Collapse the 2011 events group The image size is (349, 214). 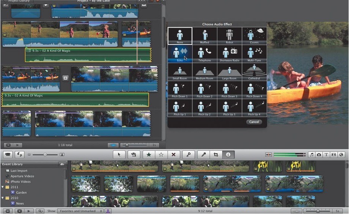(x=3, y=187)
